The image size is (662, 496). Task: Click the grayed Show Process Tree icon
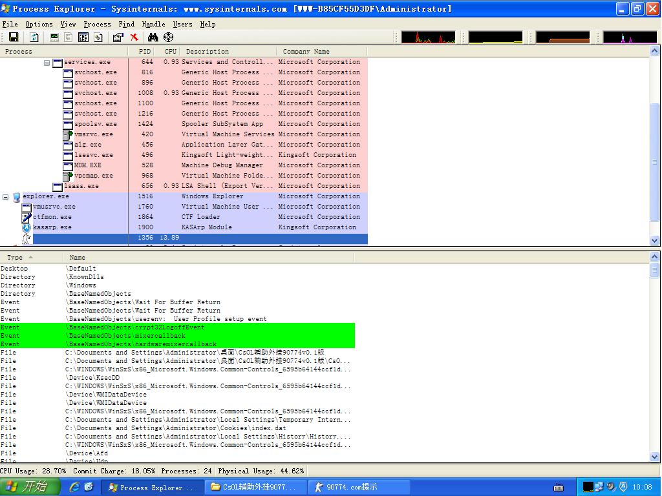pos(68,37)
